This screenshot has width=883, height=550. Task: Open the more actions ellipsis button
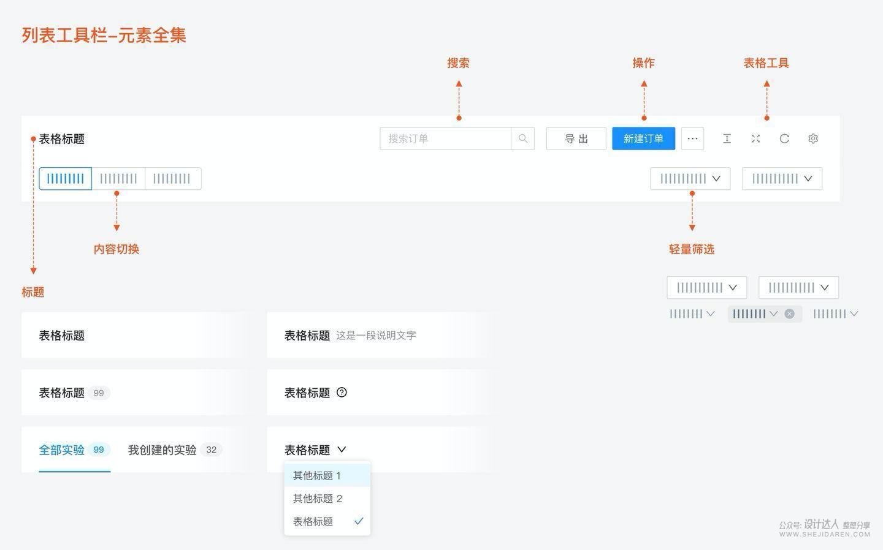point(692,138)
